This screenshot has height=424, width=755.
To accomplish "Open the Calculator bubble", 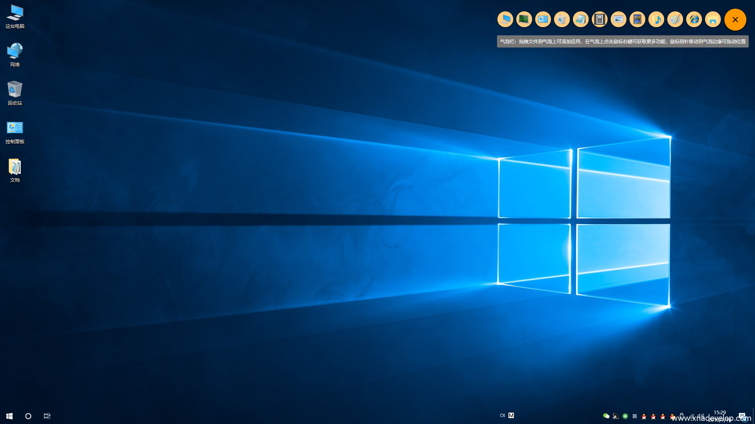I will coord(600,19).
